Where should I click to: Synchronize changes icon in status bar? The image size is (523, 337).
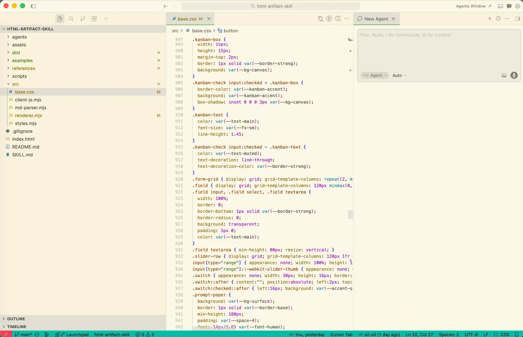37,334
